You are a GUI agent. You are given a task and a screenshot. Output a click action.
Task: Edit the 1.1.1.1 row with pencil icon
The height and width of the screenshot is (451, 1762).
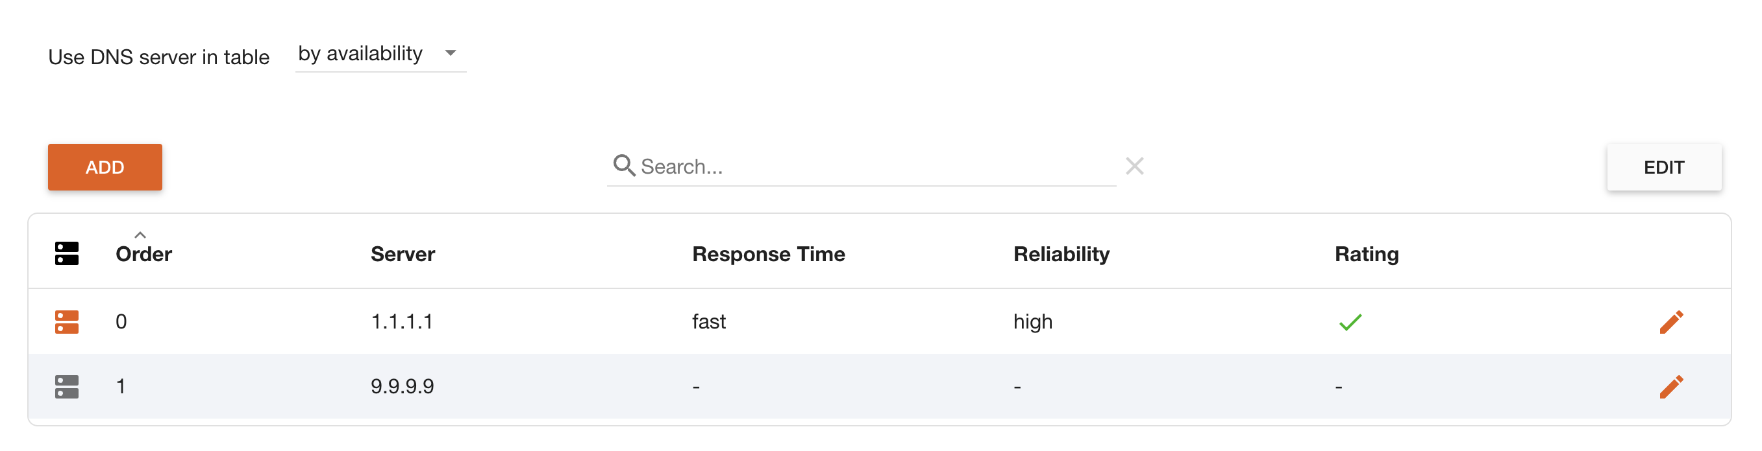pyautogui.click(x=1671, y=322)
